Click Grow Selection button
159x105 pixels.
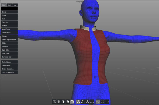[9, 69]
